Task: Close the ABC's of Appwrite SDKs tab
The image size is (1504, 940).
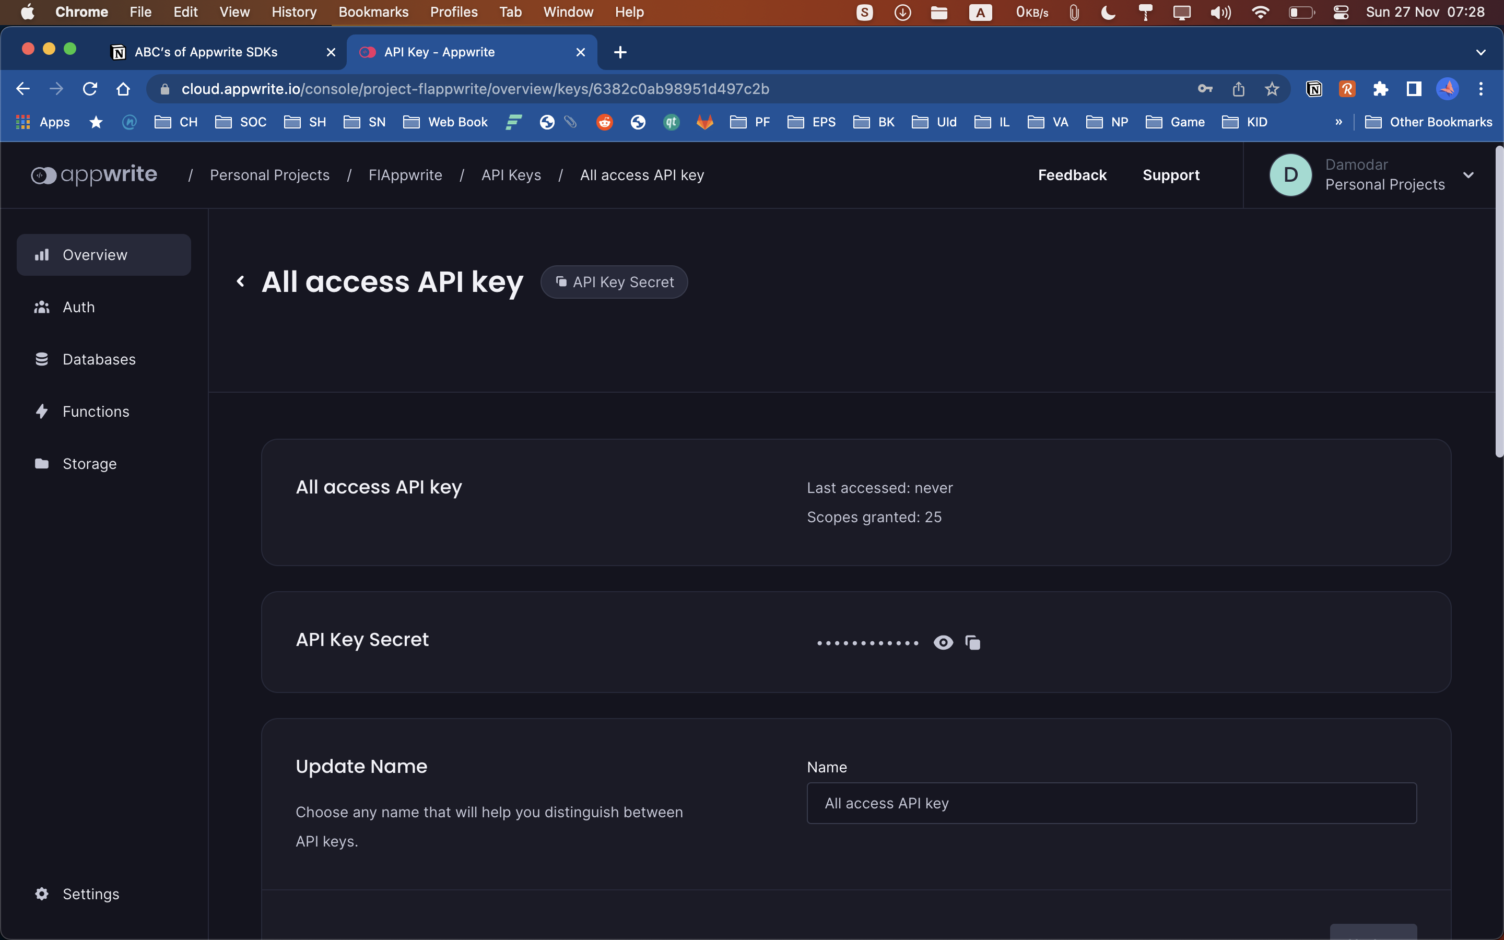Action: [x=331, y=52]
